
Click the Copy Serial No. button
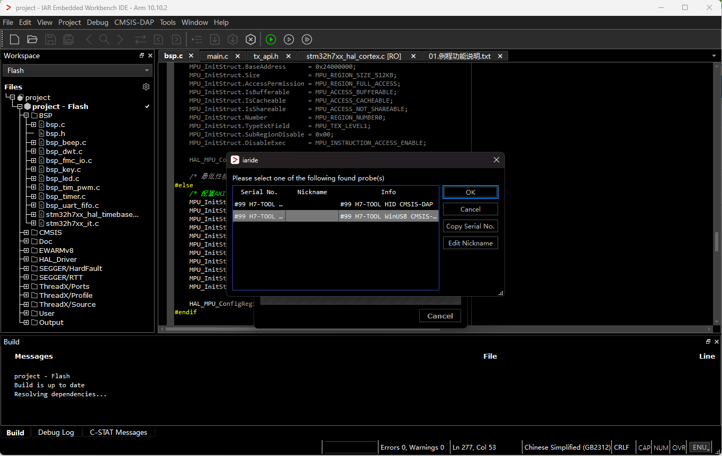471,226
